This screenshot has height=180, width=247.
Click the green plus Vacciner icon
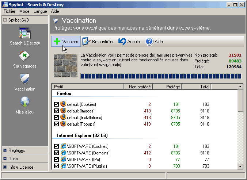pos(57,42)
